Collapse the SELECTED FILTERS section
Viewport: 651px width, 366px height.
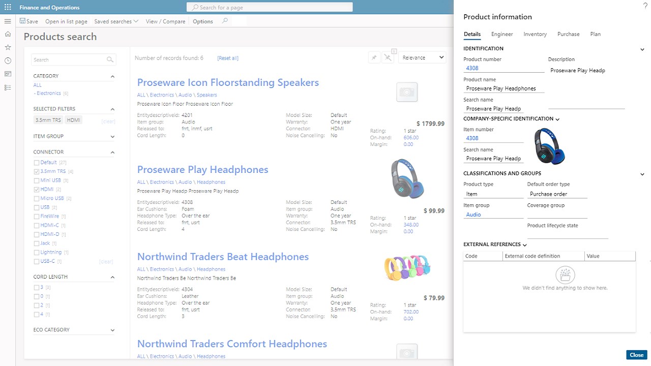click(112, 109)
